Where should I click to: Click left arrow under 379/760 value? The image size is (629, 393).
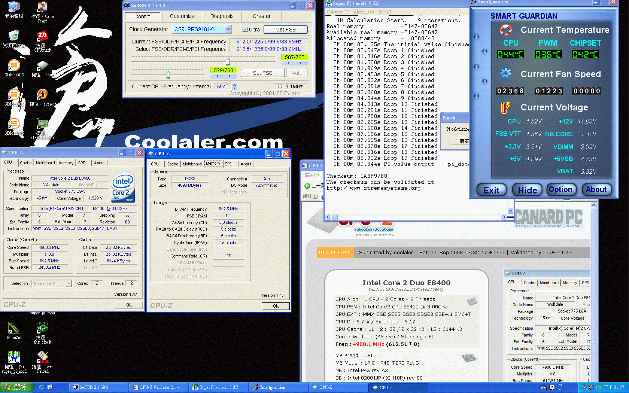(x=217, y=76)
